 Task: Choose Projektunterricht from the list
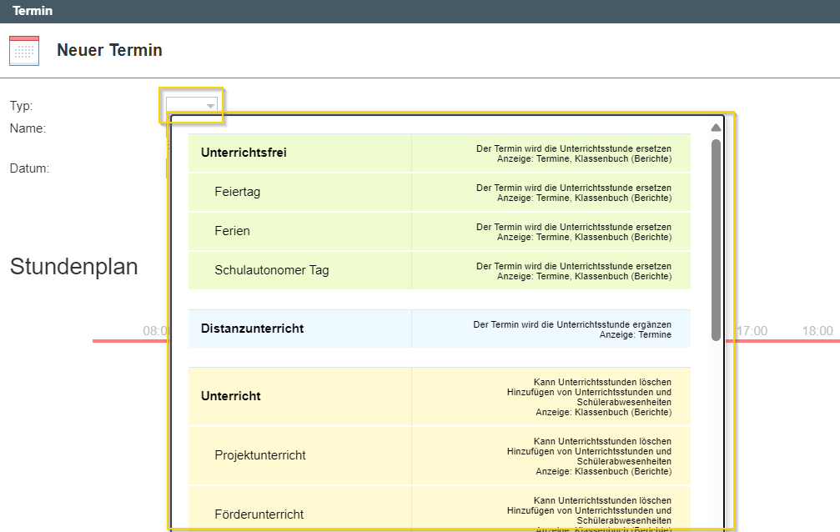pos(440,456)
